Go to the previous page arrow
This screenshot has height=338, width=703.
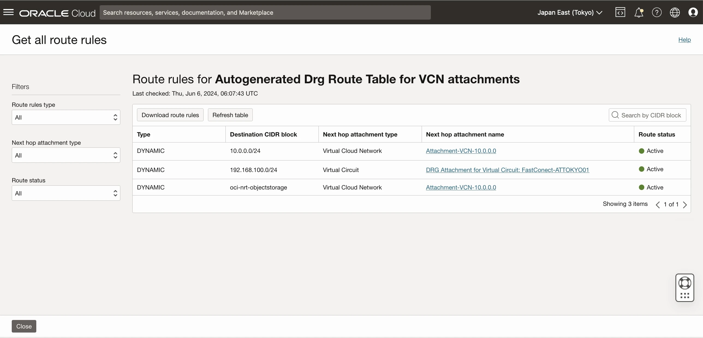tap(658, 205)
